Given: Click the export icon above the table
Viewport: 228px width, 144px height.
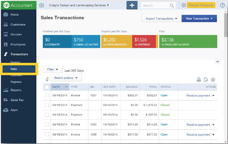Looking at the screenshot, I should pos(206,80).
